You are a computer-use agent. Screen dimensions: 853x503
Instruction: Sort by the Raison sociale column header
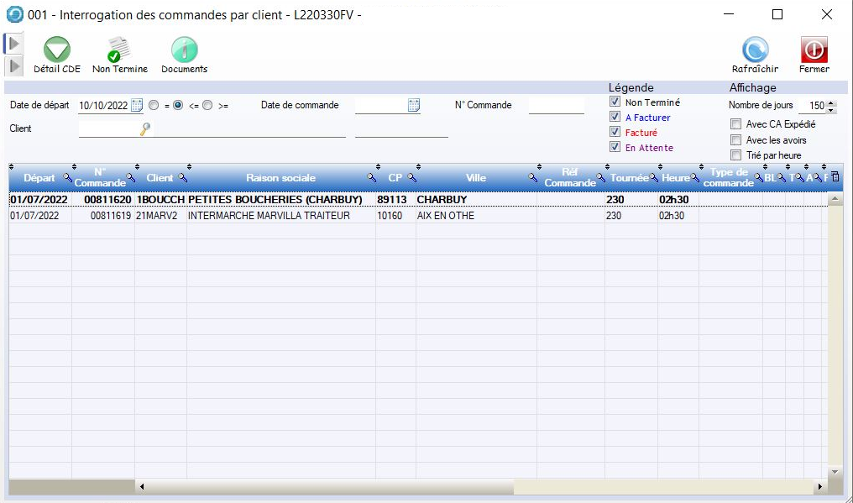pos(280,178)
